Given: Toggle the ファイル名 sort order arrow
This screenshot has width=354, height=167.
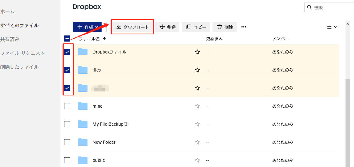Looking at the screenshot, I should point(104,39).
